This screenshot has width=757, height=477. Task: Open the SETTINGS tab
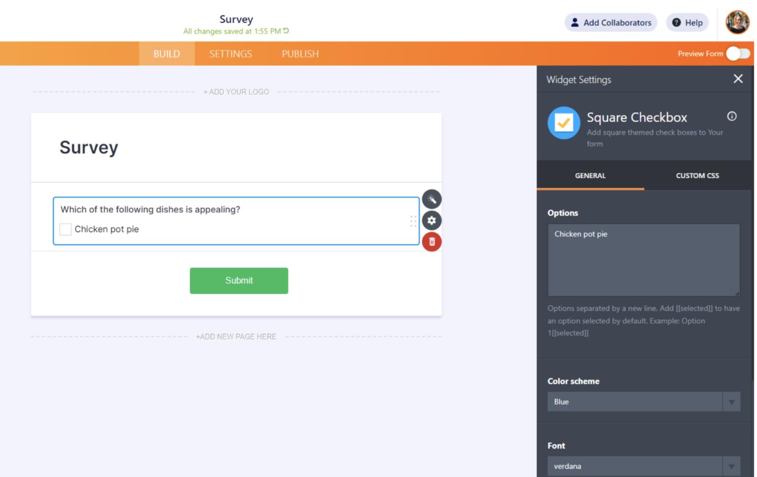click(x=231, y=54)
